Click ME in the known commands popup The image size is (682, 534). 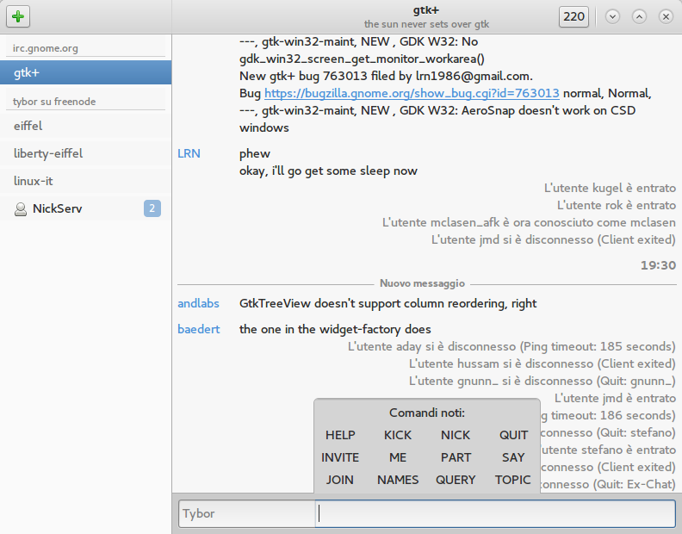coord(398,457)
